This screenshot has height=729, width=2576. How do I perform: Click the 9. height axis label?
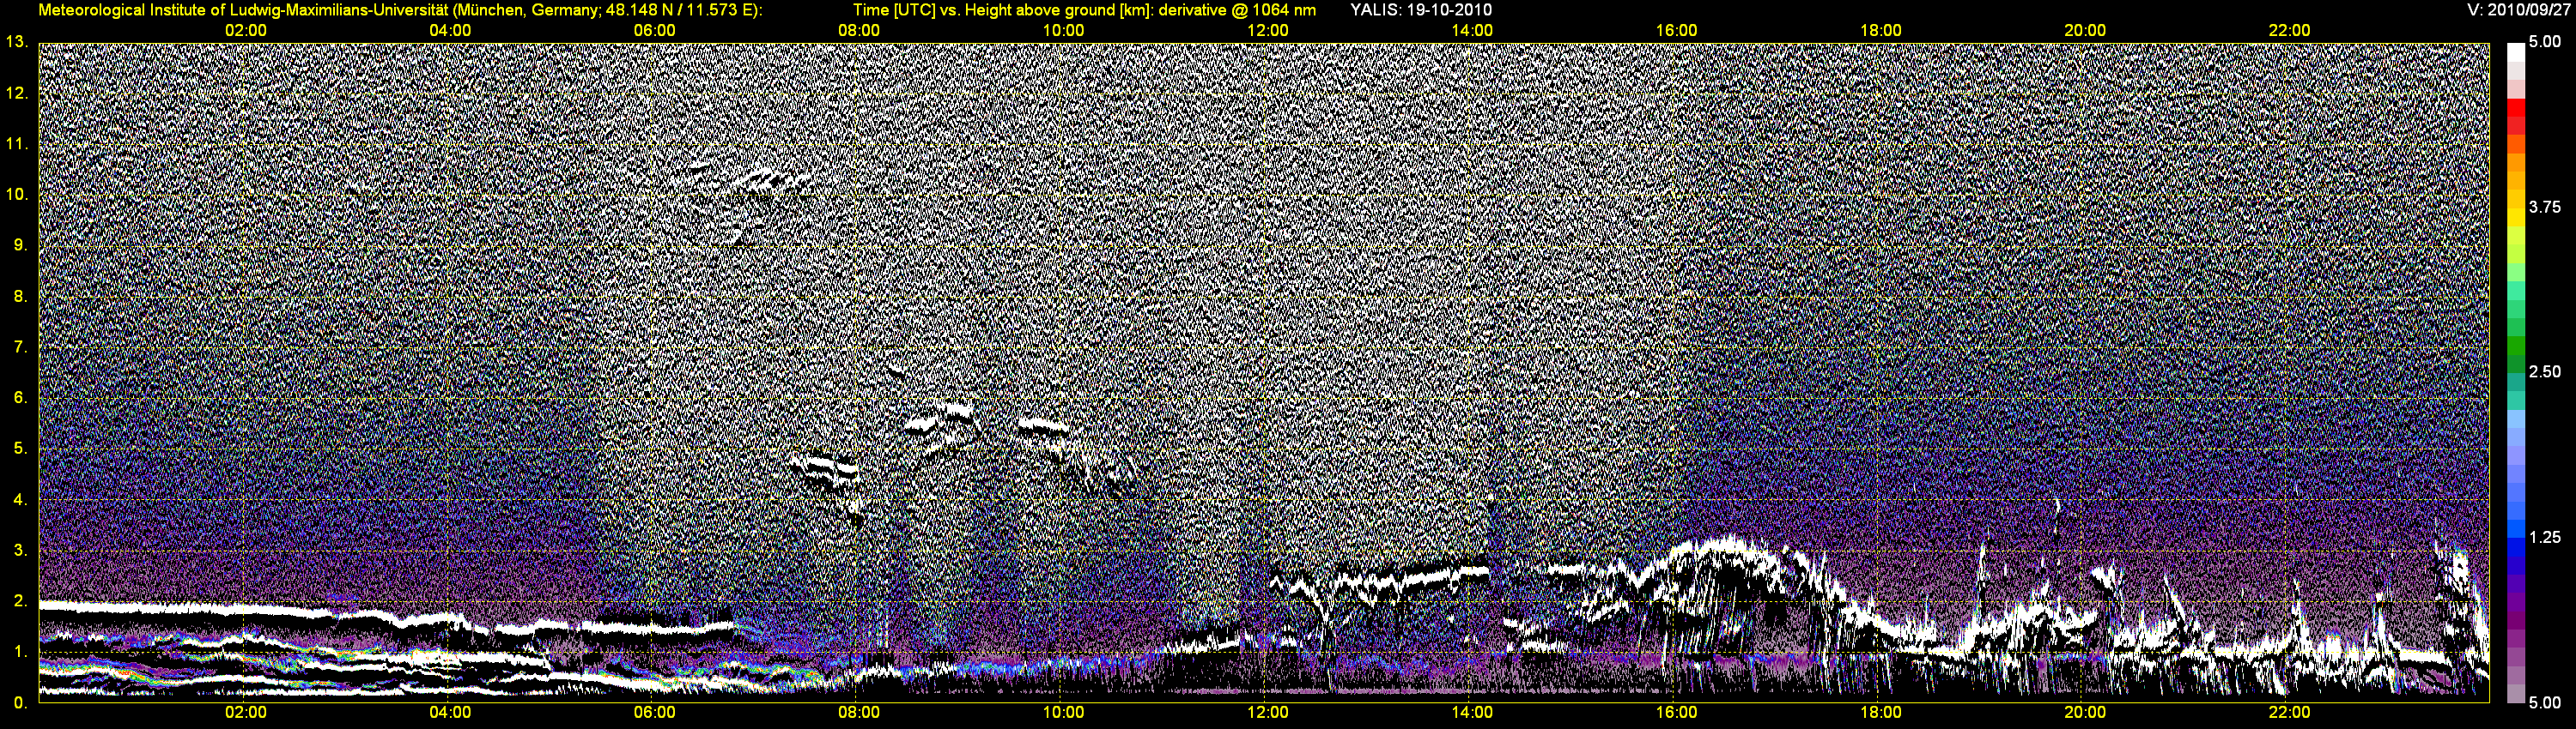[x=21, y=244]
